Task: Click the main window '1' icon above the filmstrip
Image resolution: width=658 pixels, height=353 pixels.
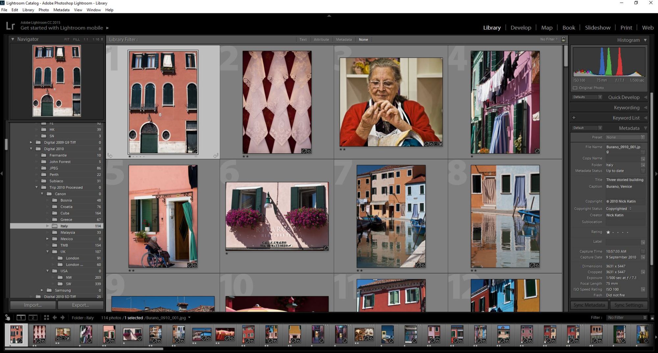Action: 21,318
